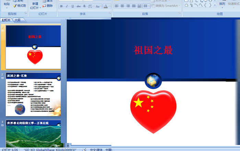Viewport: 240px width, 151px height.
Task: Click the Slides (幻灯片) ribbon group label
Action: click(x=43, y=14)
